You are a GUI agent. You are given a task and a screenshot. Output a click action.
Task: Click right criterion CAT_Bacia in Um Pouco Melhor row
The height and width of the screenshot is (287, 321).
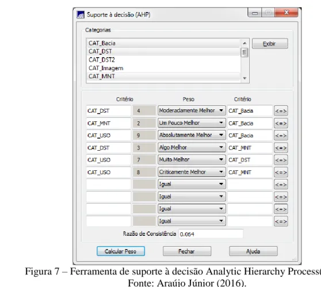click(250, 123)
